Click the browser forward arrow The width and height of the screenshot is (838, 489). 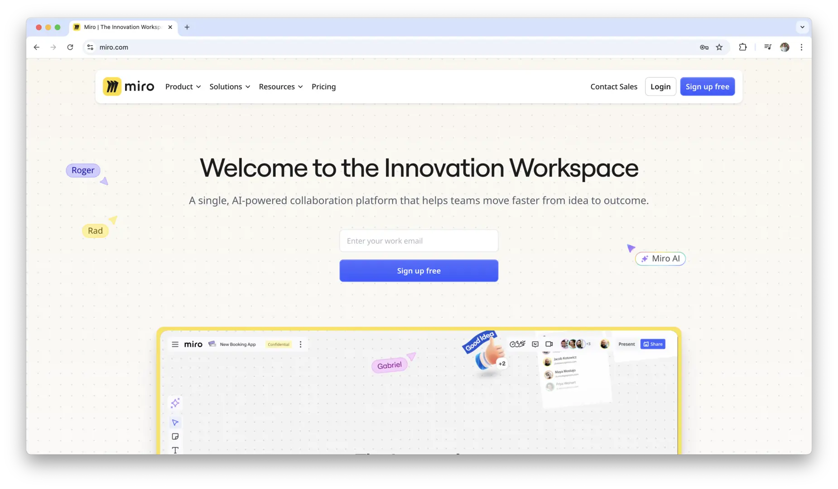coord(53,47)
